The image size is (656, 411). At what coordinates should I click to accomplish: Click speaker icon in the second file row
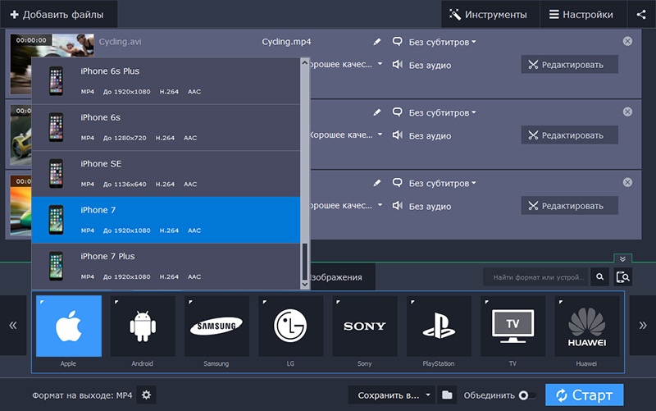click(x=398, y=135)
